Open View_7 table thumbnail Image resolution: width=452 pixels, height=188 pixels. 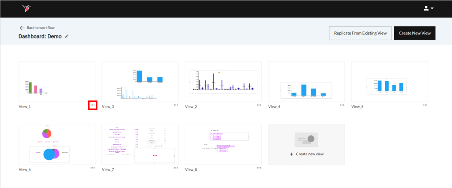tap(140, 144)
